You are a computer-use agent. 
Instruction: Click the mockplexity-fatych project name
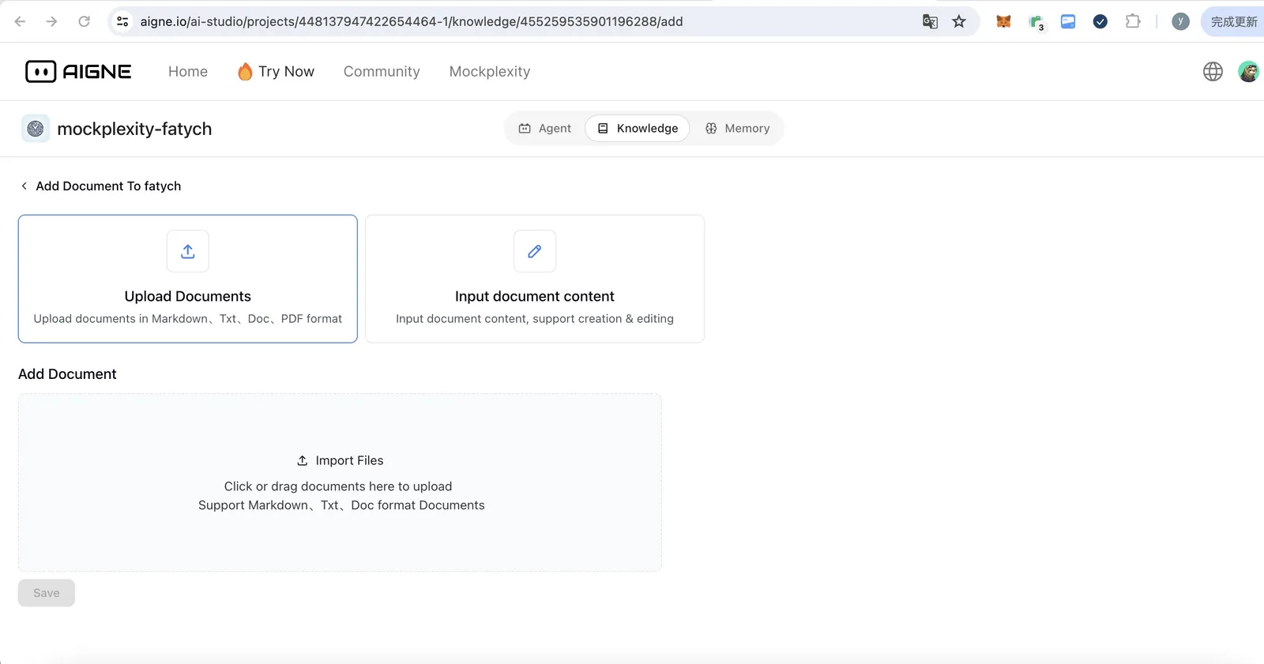[134, 129]
